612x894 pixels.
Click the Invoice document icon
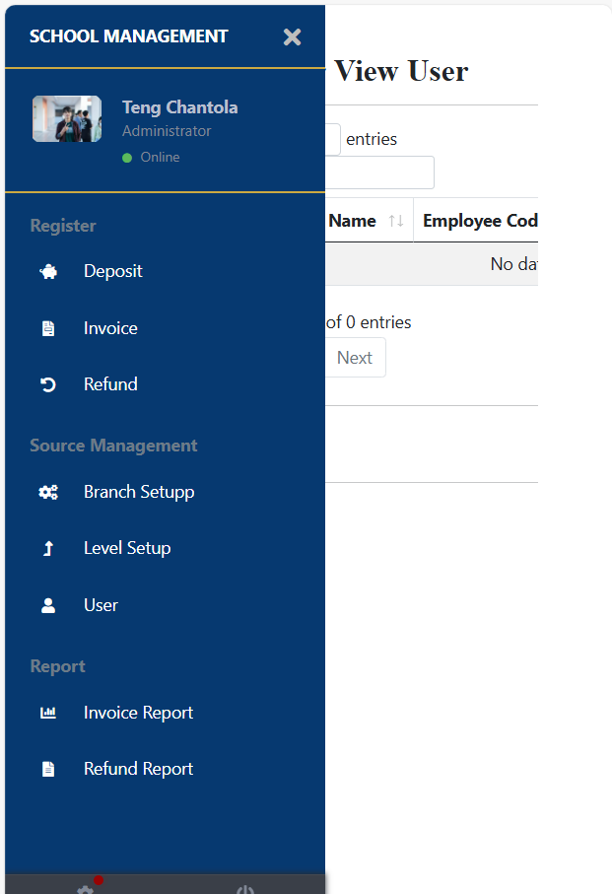tap(47, 329)
